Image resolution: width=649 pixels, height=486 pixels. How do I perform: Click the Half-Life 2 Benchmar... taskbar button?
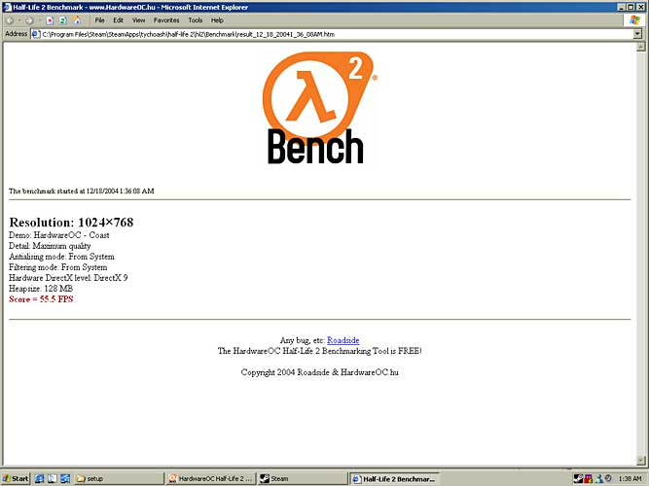click(394, 478)
